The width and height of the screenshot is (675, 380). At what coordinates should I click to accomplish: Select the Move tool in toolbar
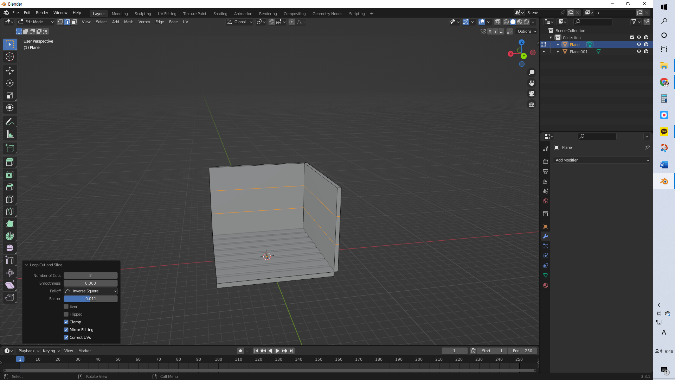tap(10, 71)
